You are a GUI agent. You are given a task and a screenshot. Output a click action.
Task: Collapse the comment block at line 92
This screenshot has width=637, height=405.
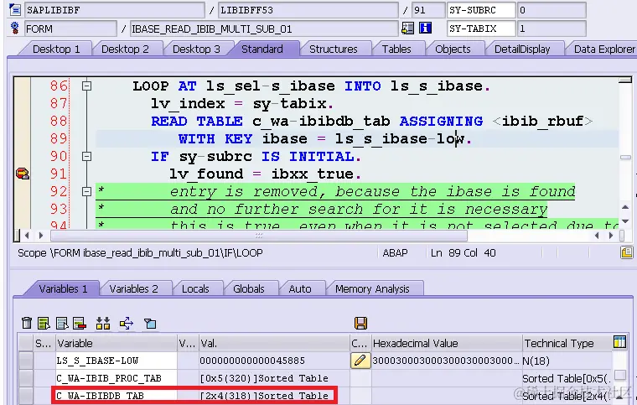tap(86, 191)
